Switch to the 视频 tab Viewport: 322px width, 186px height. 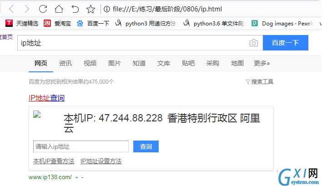90,63
